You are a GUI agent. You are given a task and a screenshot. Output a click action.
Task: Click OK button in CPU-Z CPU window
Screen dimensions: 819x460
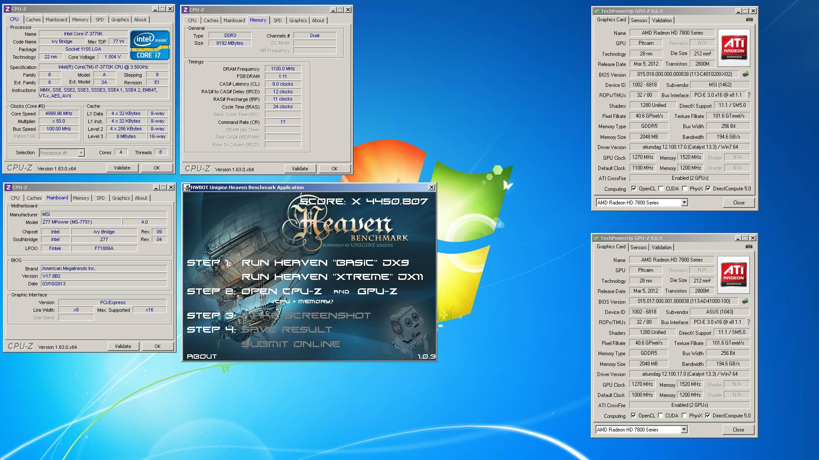[x=157, y=168]
